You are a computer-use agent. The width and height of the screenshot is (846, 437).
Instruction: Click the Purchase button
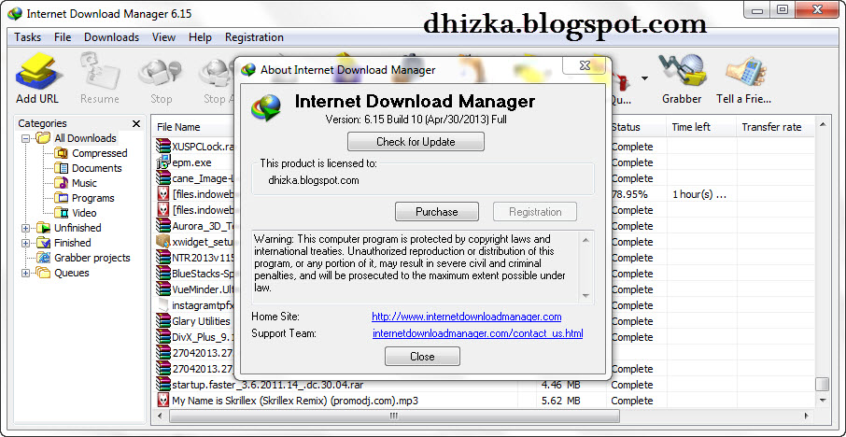click(x=436, y=211)
